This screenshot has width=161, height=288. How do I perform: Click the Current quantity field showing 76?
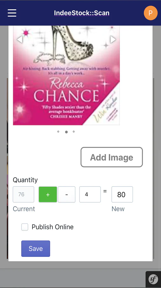(x=23, y=195)
